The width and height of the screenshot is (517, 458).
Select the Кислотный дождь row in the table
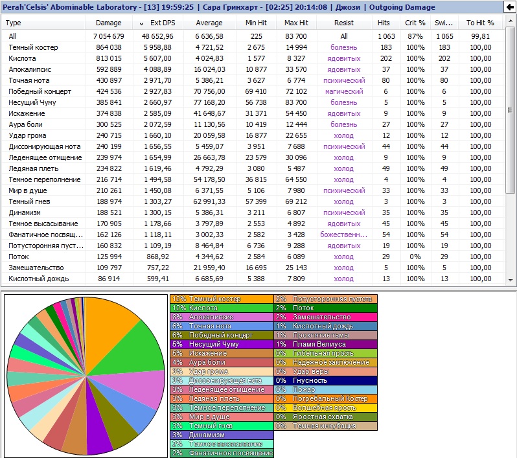(x=253, y=279)
